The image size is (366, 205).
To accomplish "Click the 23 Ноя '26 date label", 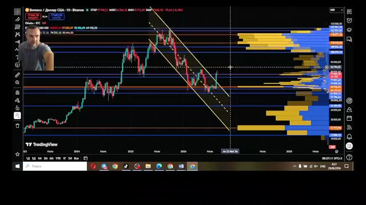I will coord(230,151).
